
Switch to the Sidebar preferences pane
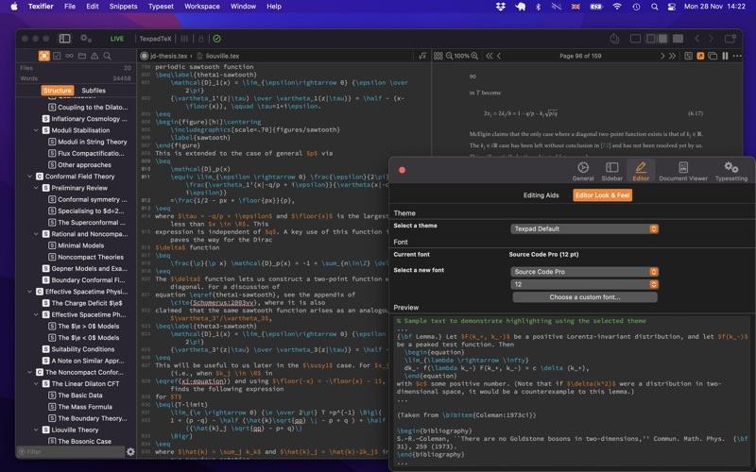(x=611, y=171)
